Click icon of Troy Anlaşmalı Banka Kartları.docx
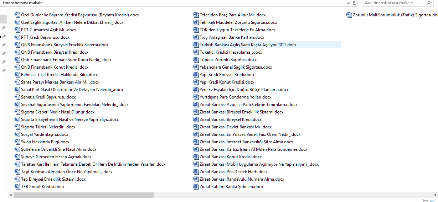This screenshot has width=438, height=202. pyautogui.click(x=196, y=37)
